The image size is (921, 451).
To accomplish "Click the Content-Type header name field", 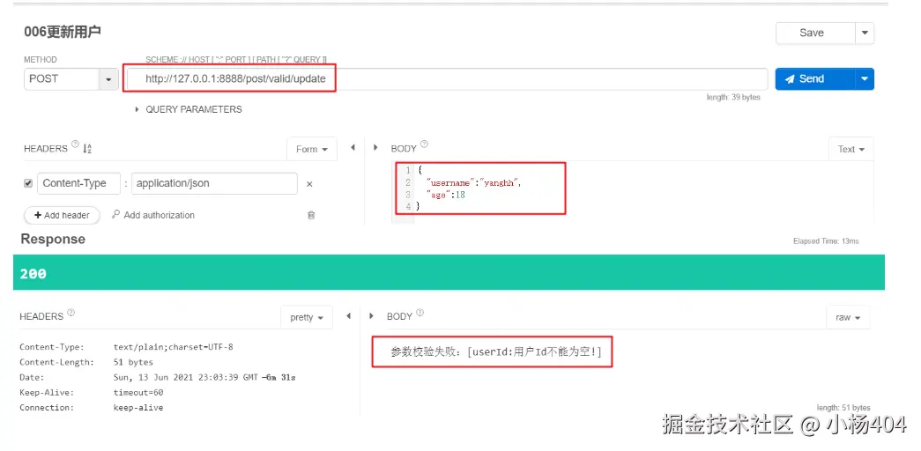I will 78,183.
